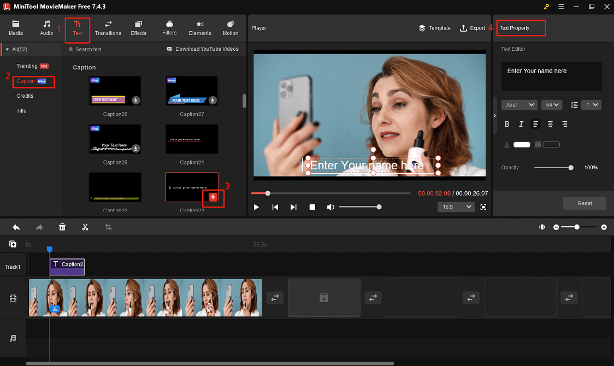Viewport: 614px width, 366px height.
Task: Switch to the Effects tab
Action: 138,28
